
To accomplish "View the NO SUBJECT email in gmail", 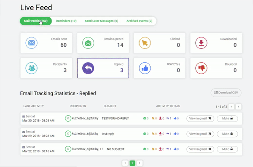I will click(x=200, y=149).
